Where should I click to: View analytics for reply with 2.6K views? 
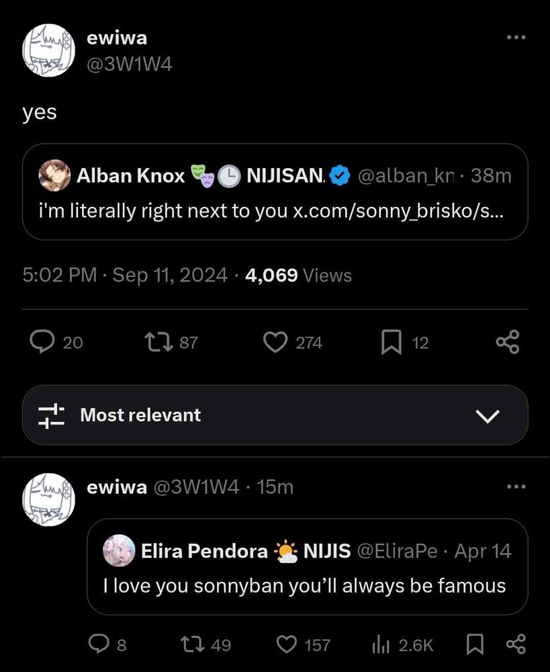[379, 645]
